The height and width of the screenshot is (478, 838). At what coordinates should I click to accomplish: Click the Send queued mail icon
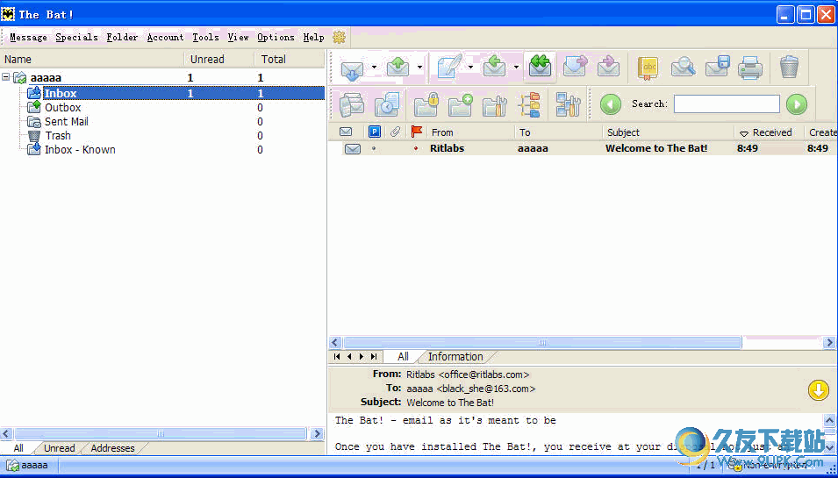[398, 68]
